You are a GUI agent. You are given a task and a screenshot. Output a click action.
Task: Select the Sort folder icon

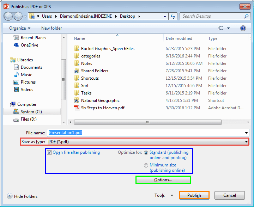point(77,86)
